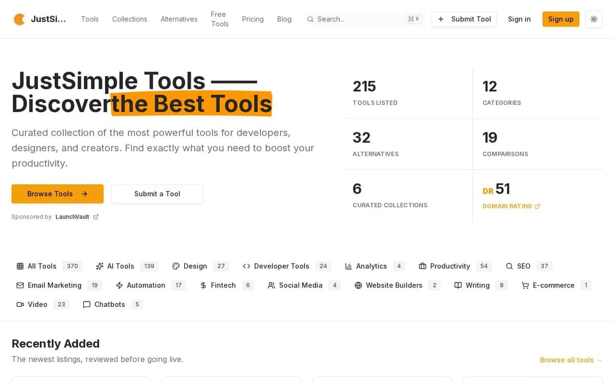This screenshot has width=614, height=383.
Task: Filter by Analytics category label
Action: pyautogui.click(x=371, y=266)
